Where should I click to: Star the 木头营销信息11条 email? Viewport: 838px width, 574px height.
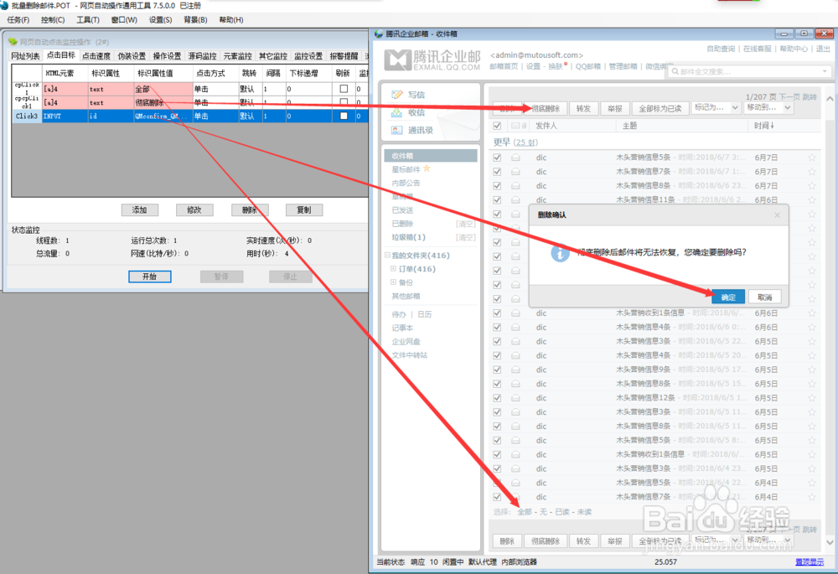point(812,200)
